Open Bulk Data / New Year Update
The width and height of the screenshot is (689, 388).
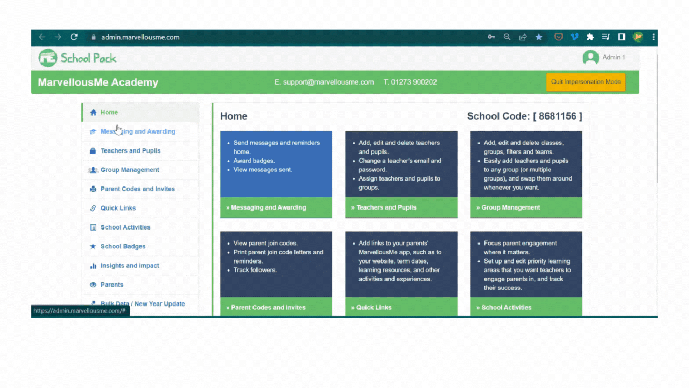click(143, 304)
